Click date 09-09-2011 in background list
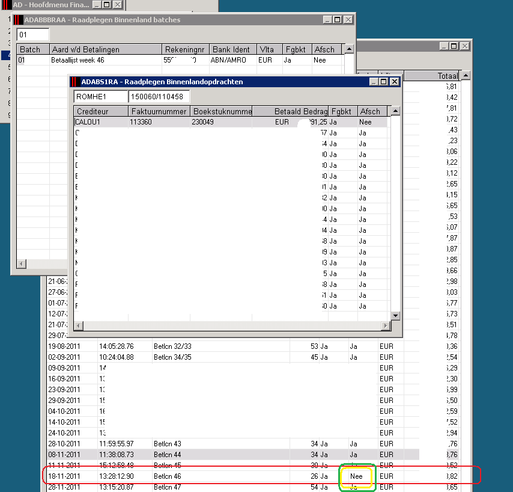513x492 pixels. [64, 368]
